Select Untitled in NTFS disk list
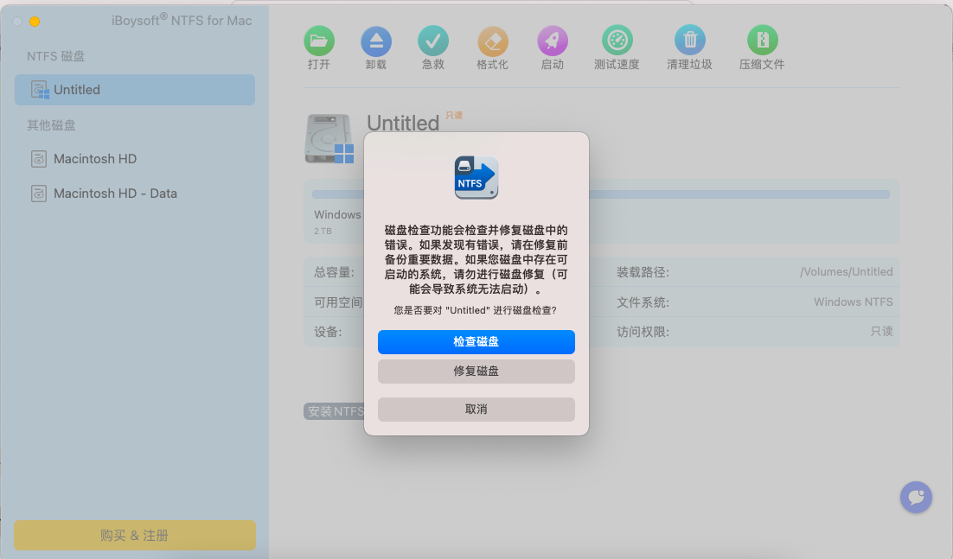 tap(135, 90)
